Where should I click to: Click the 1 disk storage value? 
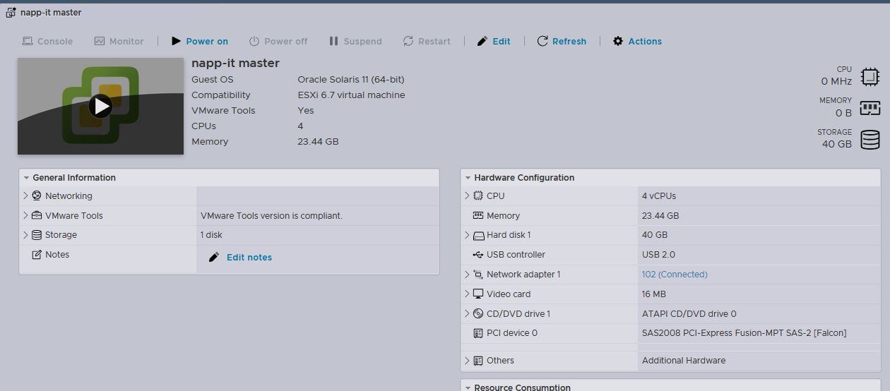[x=211, y=235]
